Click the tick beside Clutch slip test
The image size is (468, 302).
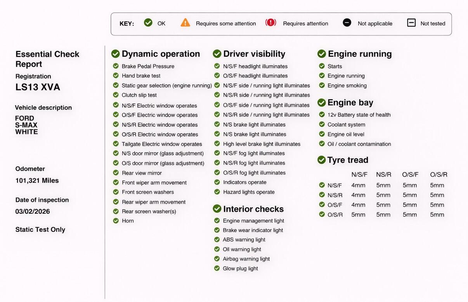116,95
